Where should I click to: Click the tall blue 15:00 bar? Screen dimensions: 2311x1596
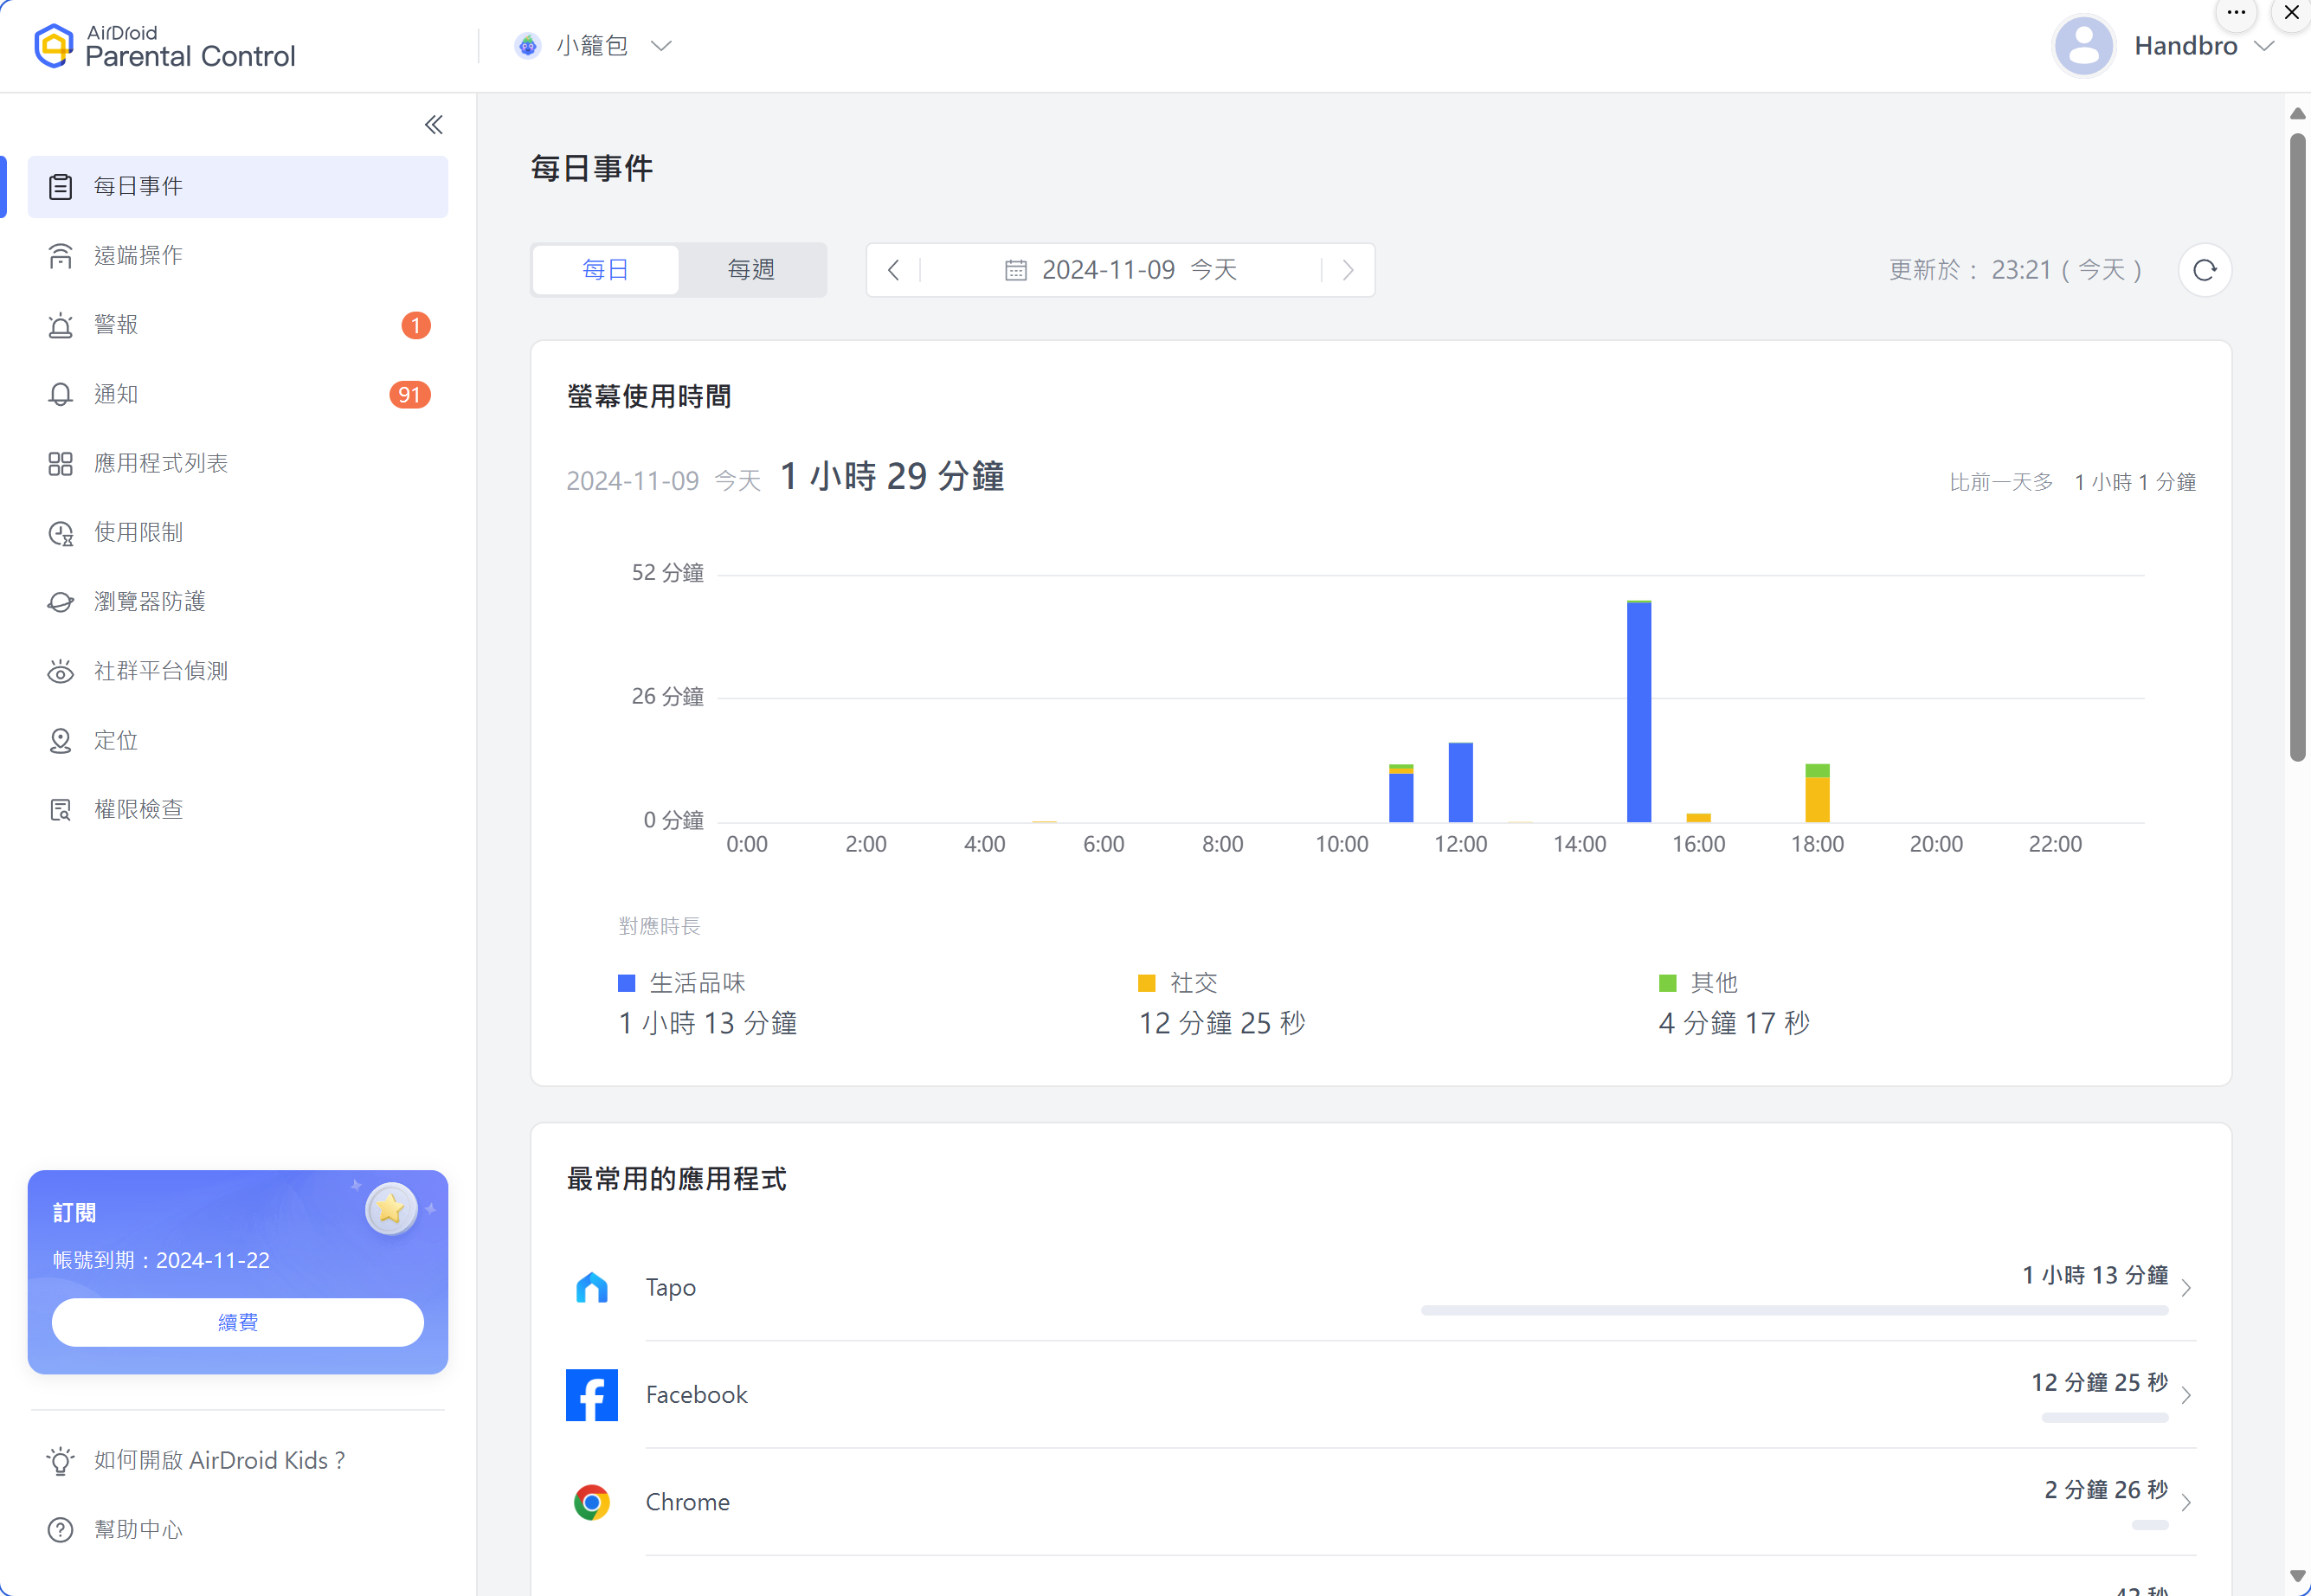[1638, 712]
